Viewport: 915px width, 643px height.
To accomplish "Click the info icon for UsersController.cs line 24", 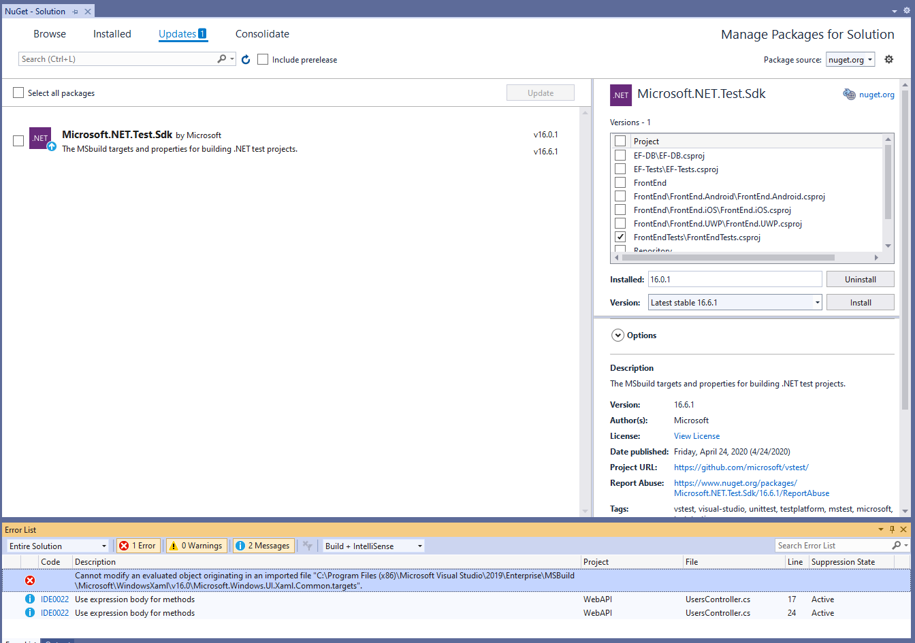I will (30, 613).
